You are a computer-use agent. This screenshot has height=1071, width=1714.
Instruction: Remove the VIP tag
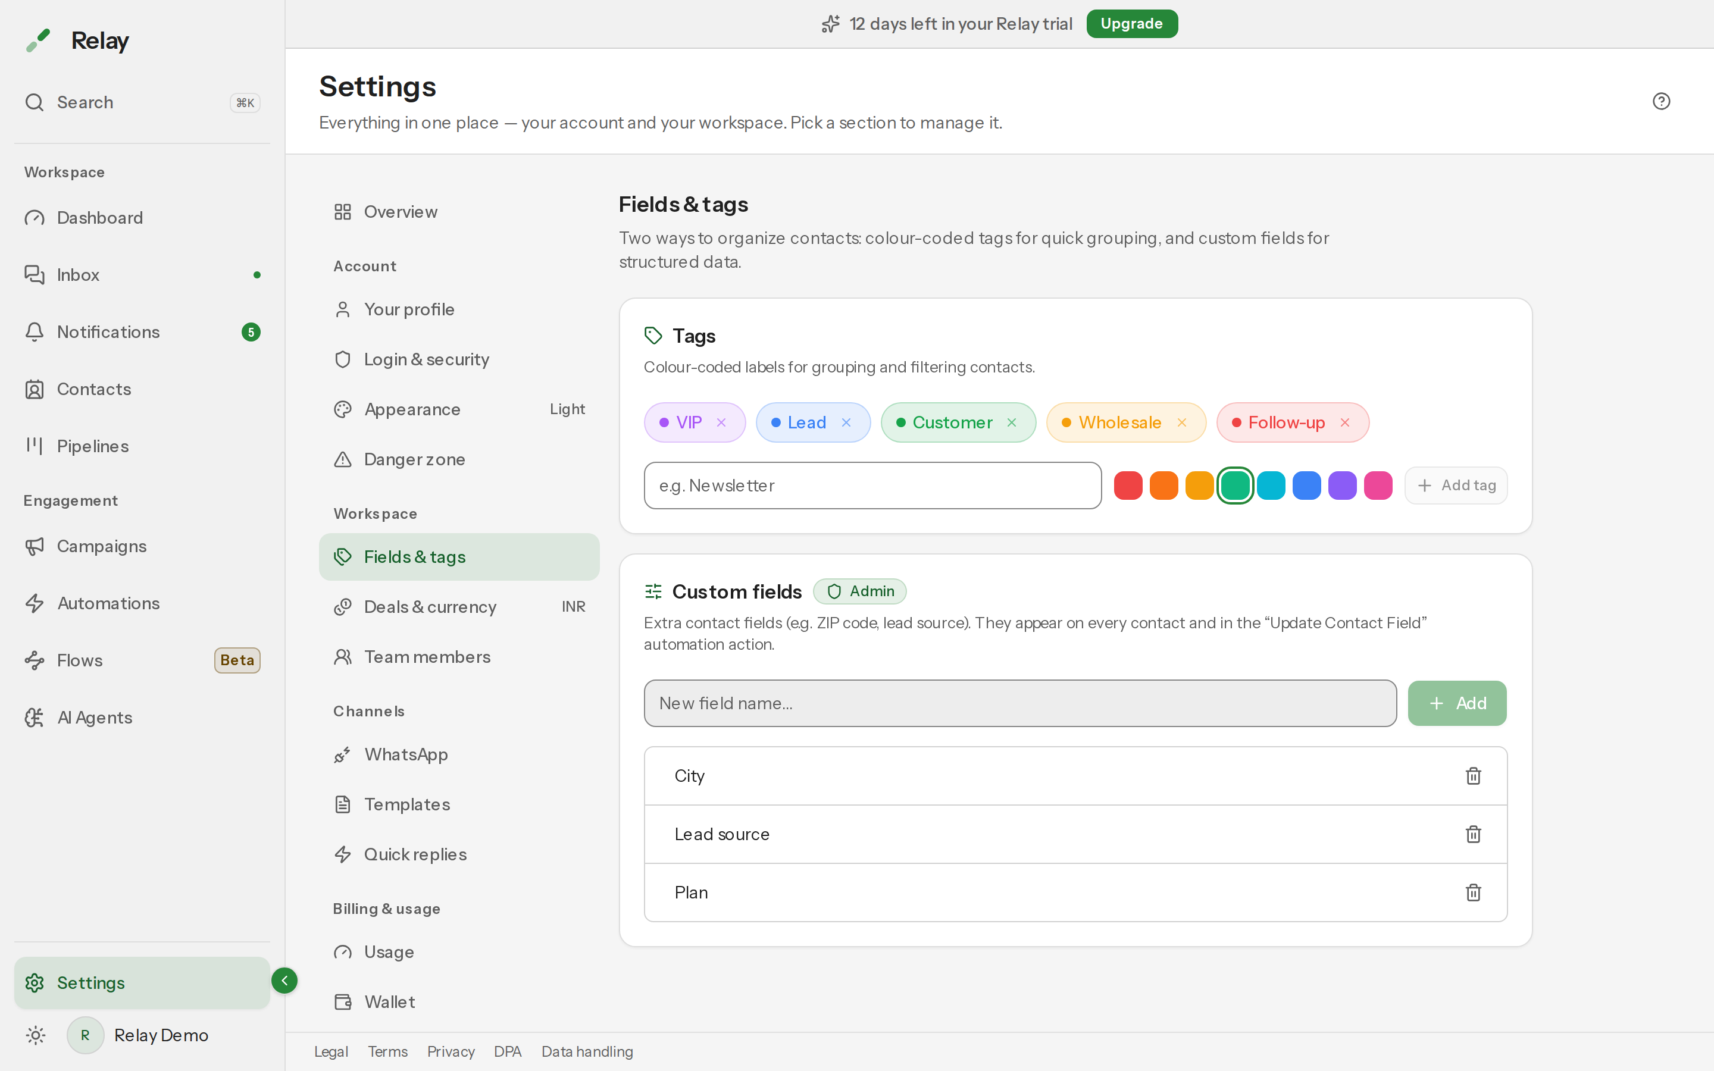[721, 423]
